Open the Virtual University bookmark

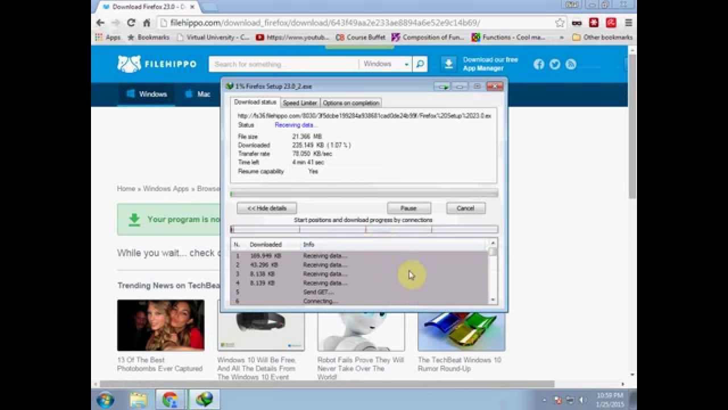213,37
